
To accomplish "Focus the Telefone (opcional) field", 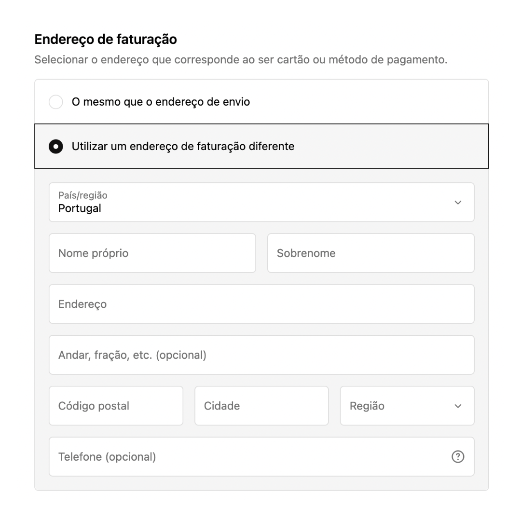I will pos(261,456).
